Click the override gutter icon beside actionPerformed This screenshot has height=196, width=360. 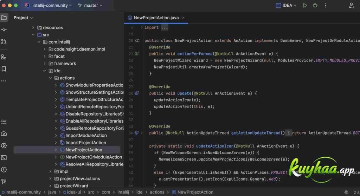137,54
